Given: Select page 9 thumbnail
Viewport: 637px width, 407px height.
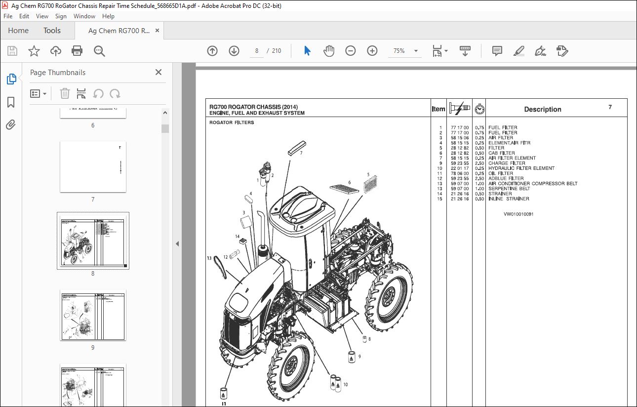Looking at the screenshot, I should coord(93,315).
